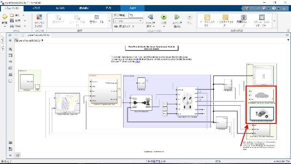Expand the Open dropdown arrow
The image size is (291, 164).
[x=23, y=15]
